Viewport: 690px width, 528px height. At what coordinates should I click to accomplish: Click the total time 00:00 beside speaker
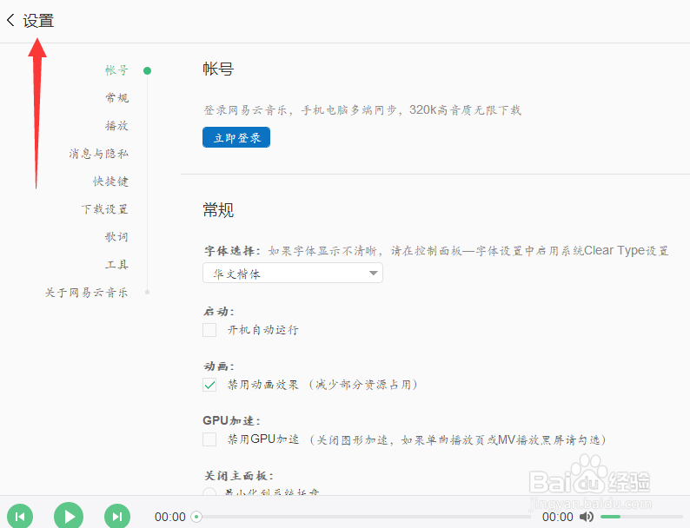(558, 517)
